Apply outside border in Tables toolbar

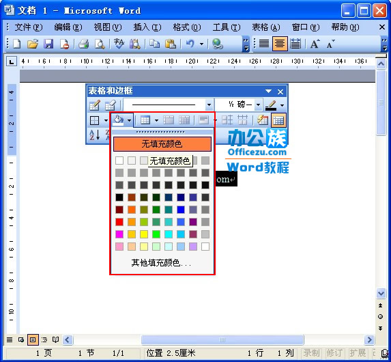point(94,121)
